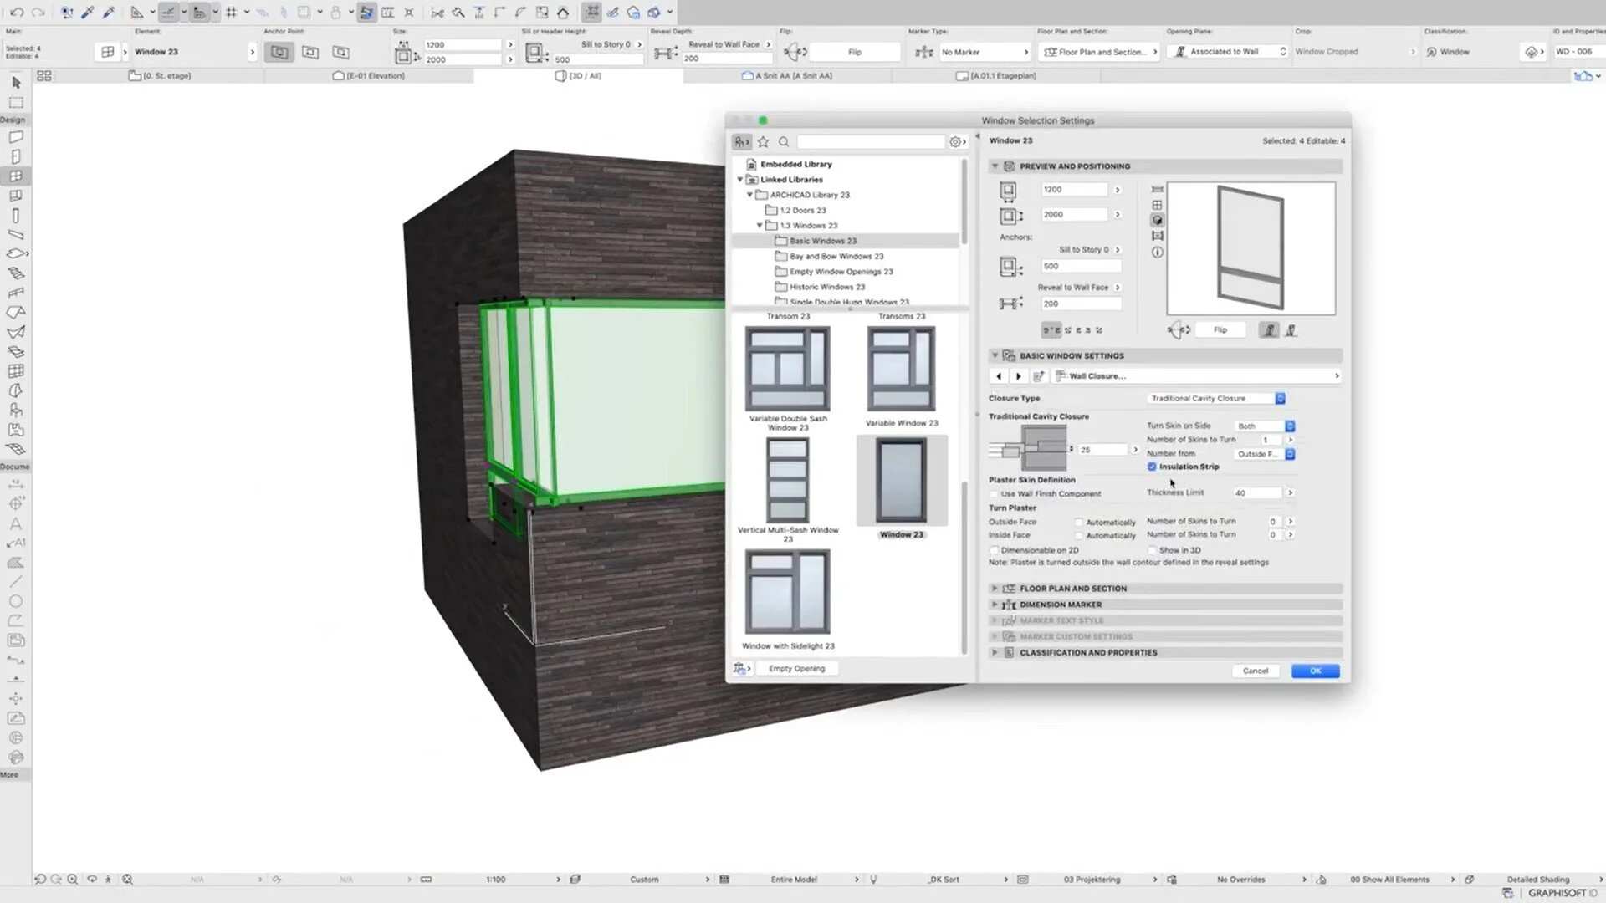Click the Thickness Limit value field

click(x=1257, y=493)
